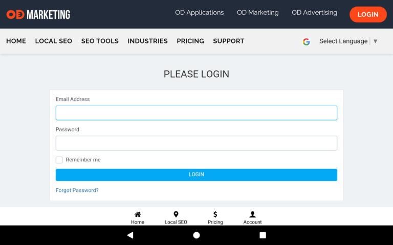
Task: Click into the Password field
Action: click(x=196, y=143)
